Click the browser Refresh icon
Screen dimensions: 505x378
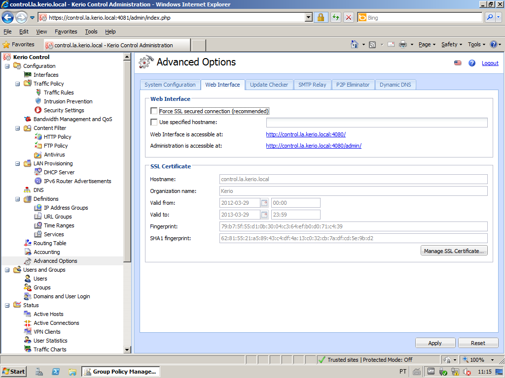pos(335,17)
